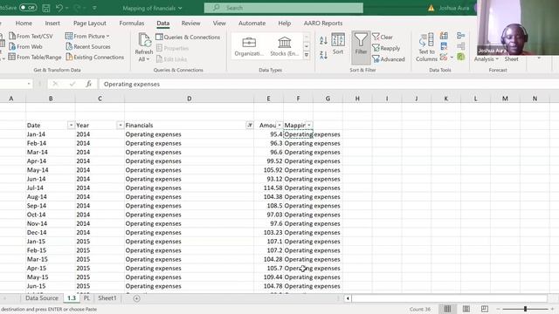Image resolution: width=559 pixels, height=314 pixels.
Task: Open the What-If Analysis dropdown
Action: coord(487,59)
